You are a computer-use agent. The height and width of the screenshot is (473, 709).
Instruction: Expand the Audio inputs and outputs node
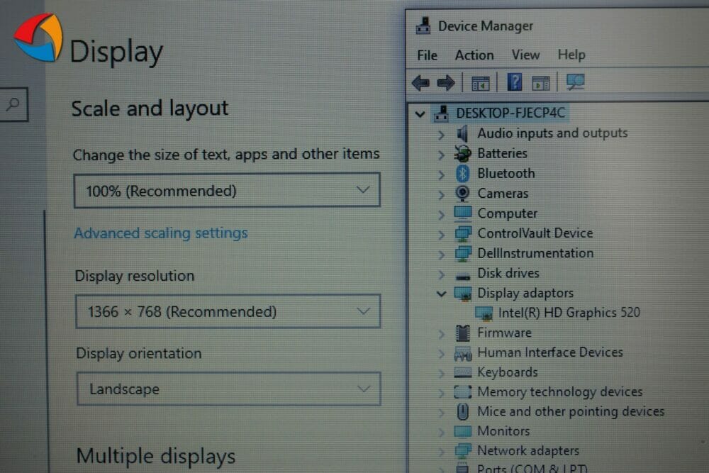(x=441, y=134)
